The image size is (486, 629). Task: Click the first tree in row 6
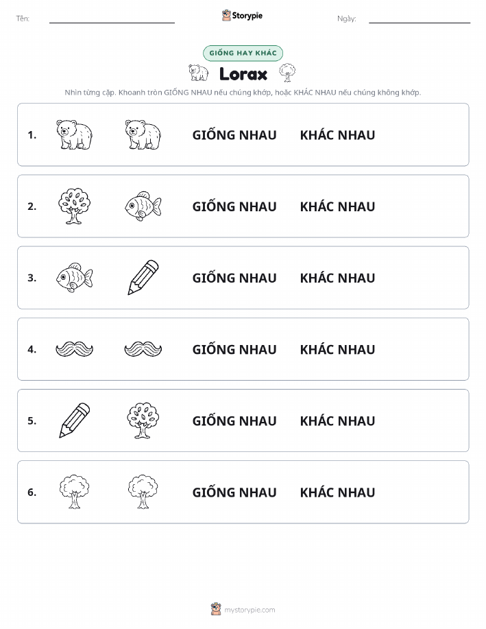click(74, 492)
